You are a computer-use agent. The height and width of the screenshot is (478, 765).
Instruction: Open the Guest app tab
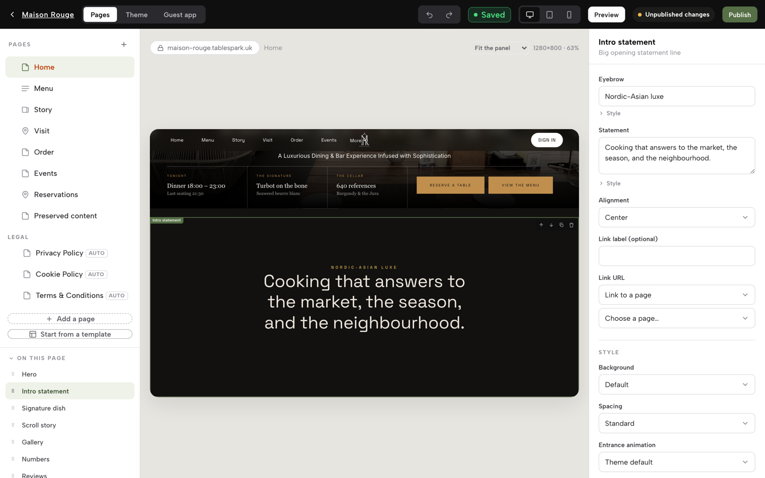point(180,15)
